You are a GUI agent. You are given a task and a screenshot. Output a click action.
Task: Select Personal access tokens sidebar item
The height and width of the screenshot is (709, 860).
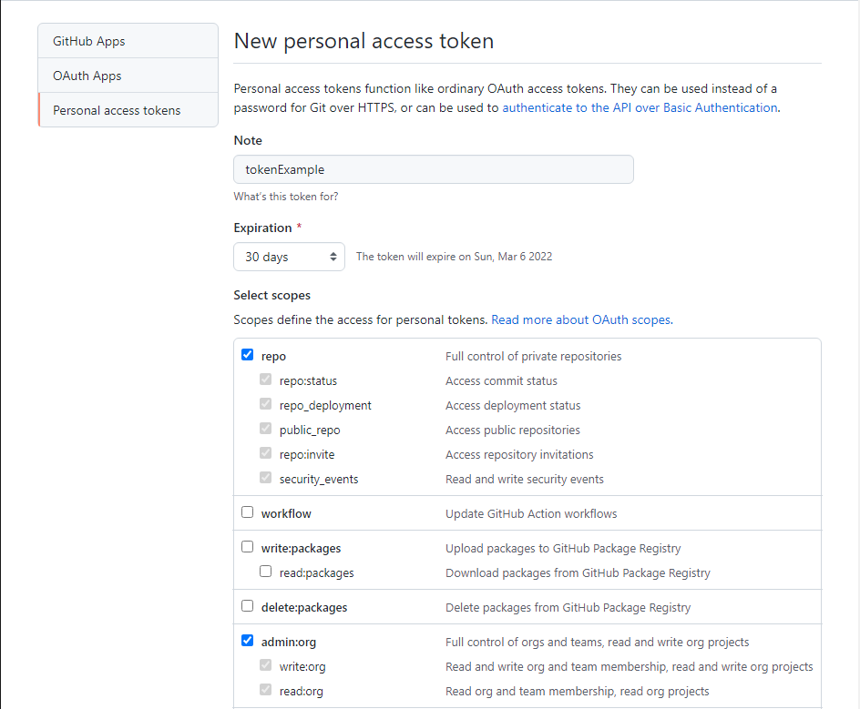(x=128, y=110)
